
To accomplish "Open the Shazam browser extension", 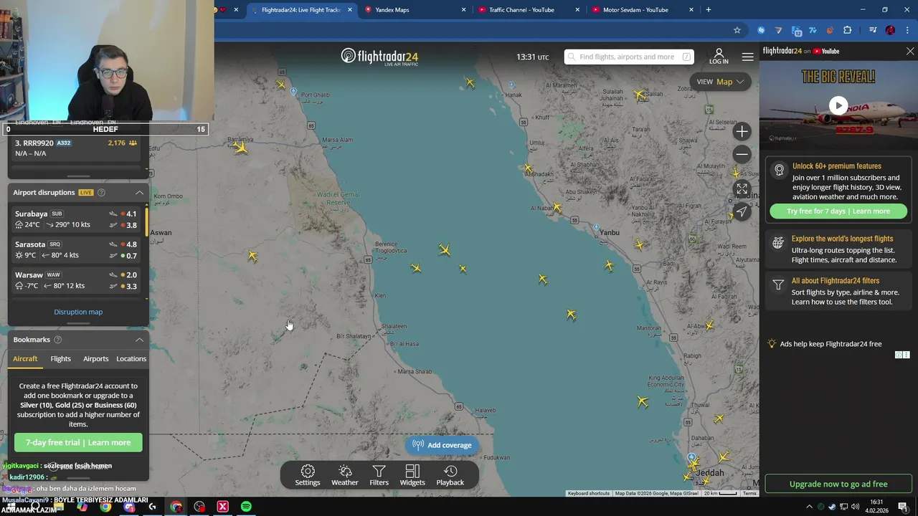I will pos(761,30).
